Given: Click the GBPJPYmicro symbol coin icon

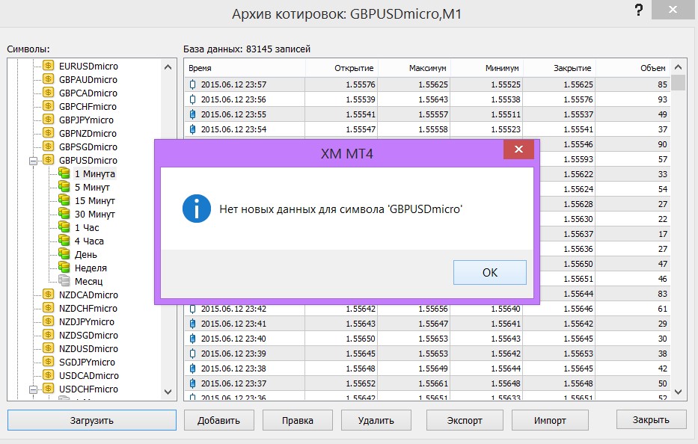Looking at the screenshot, I should [x=48, y=120].
